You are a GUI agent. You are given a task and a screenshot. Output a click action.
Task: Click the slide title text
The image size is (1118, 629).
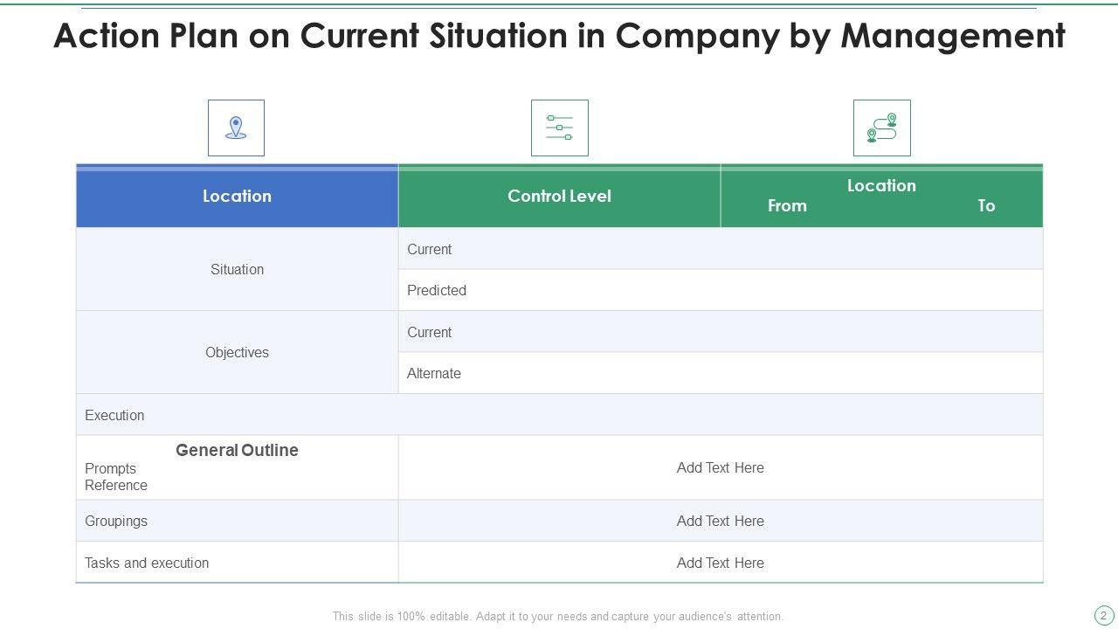(559, 37)
